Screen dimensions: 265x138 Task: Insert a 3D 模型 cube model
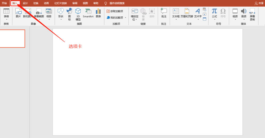78,11
